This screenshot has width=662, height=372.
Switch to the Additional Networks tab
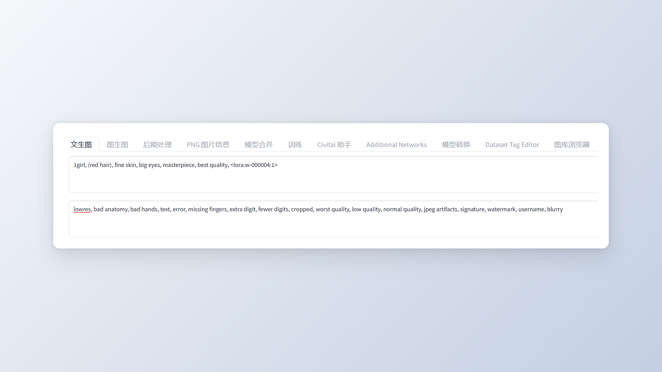[396, 144]
